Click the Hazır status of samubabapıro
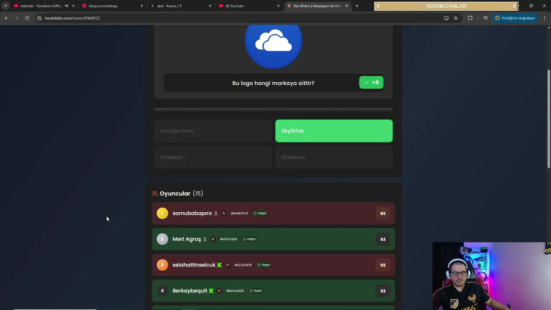Image resolution: width=551 pixels, height=310 pixels. coord(260,214)
